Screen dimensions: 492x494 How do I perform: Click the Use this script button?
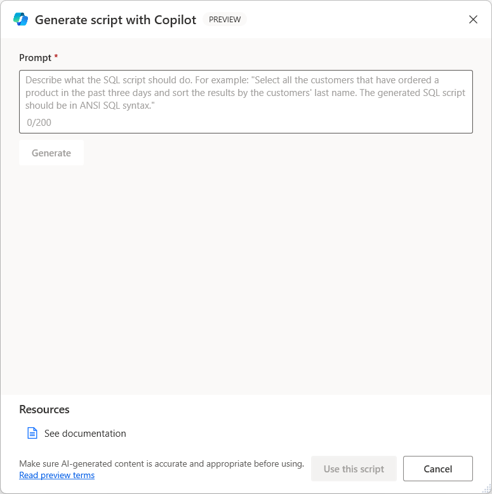coord(354,469)
